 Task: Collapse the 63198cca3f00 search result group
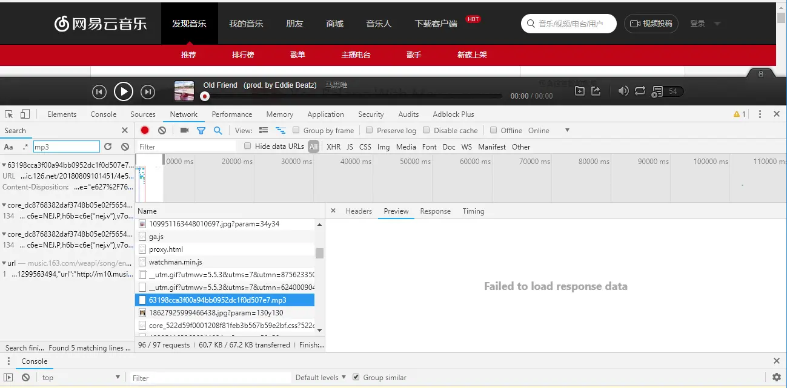point(4,165)
